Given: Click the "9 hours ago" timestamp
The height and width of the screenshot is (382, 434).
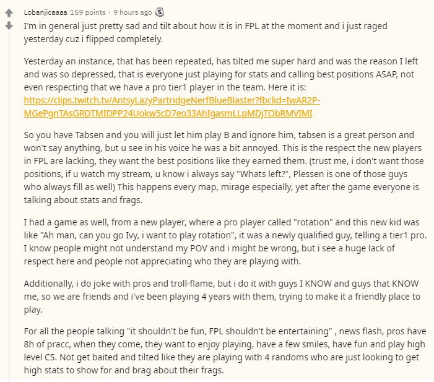Looking at the screenshot, I should [134, 12].
